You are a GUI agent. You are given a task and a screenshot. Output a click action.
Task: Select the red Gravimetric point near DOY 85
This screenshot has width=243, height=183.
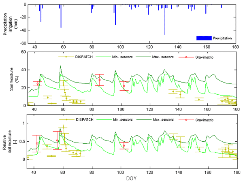tap(100, 80)
